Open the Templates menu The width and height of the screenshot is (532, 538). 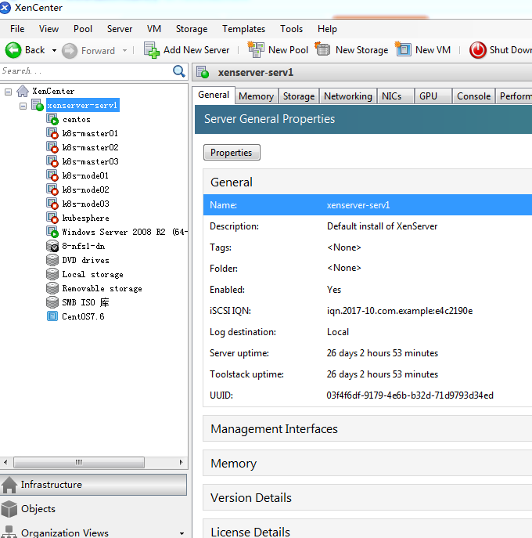click(243, 29)
